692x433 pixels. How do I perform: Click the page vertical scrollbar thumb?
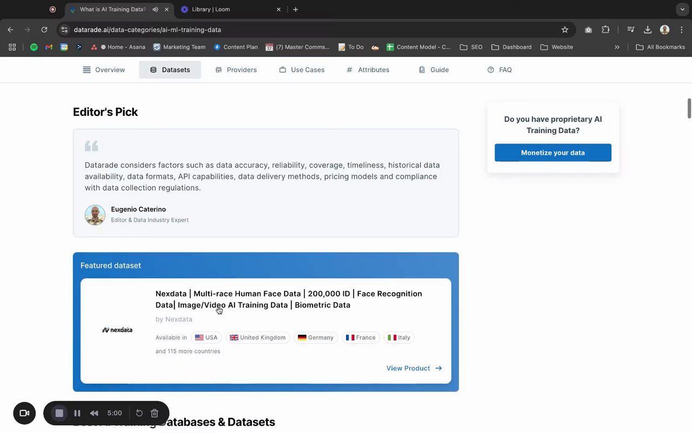(x=689, y=108)
